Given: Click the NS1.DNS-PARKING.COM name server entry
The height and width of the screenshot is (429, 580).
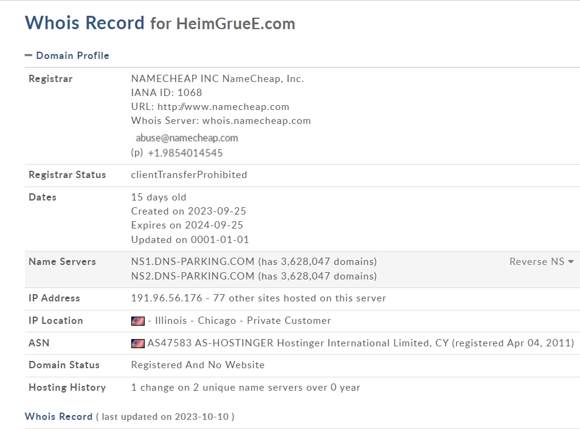Looking at the screenshot, I should [x=254, y=261].
